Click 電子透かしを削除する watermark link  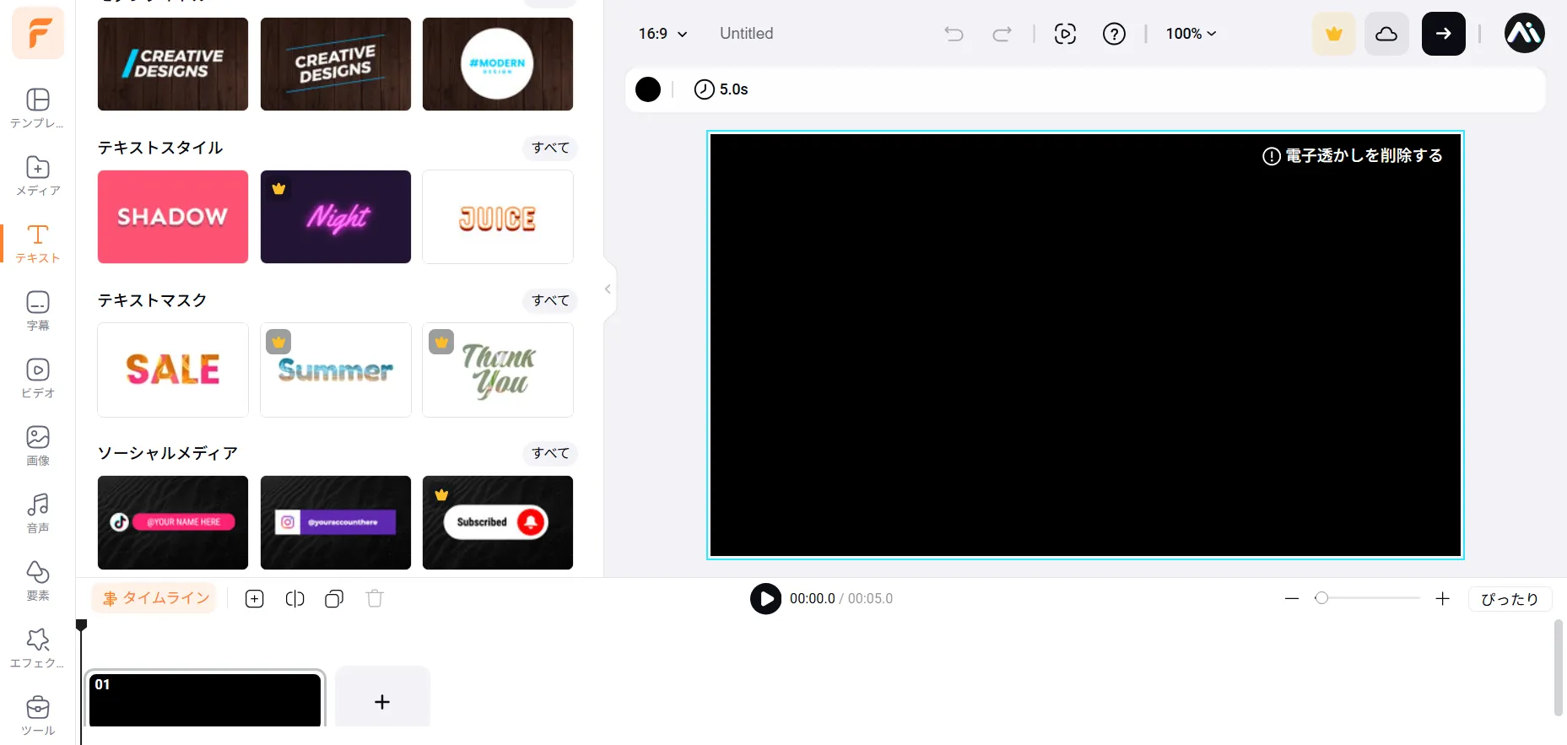pyautogui.click(x=1353, y=156)
